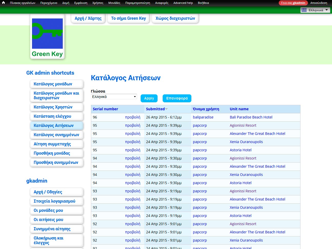Click the Submitted column sort arrow

[x=167, y=109]
